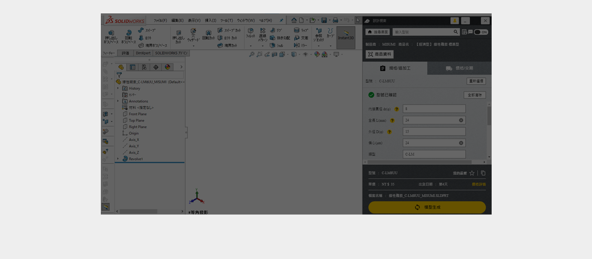Click the pin icon in design panel
This screenshot has height=259, width=592.
click(x=455, y=21)
